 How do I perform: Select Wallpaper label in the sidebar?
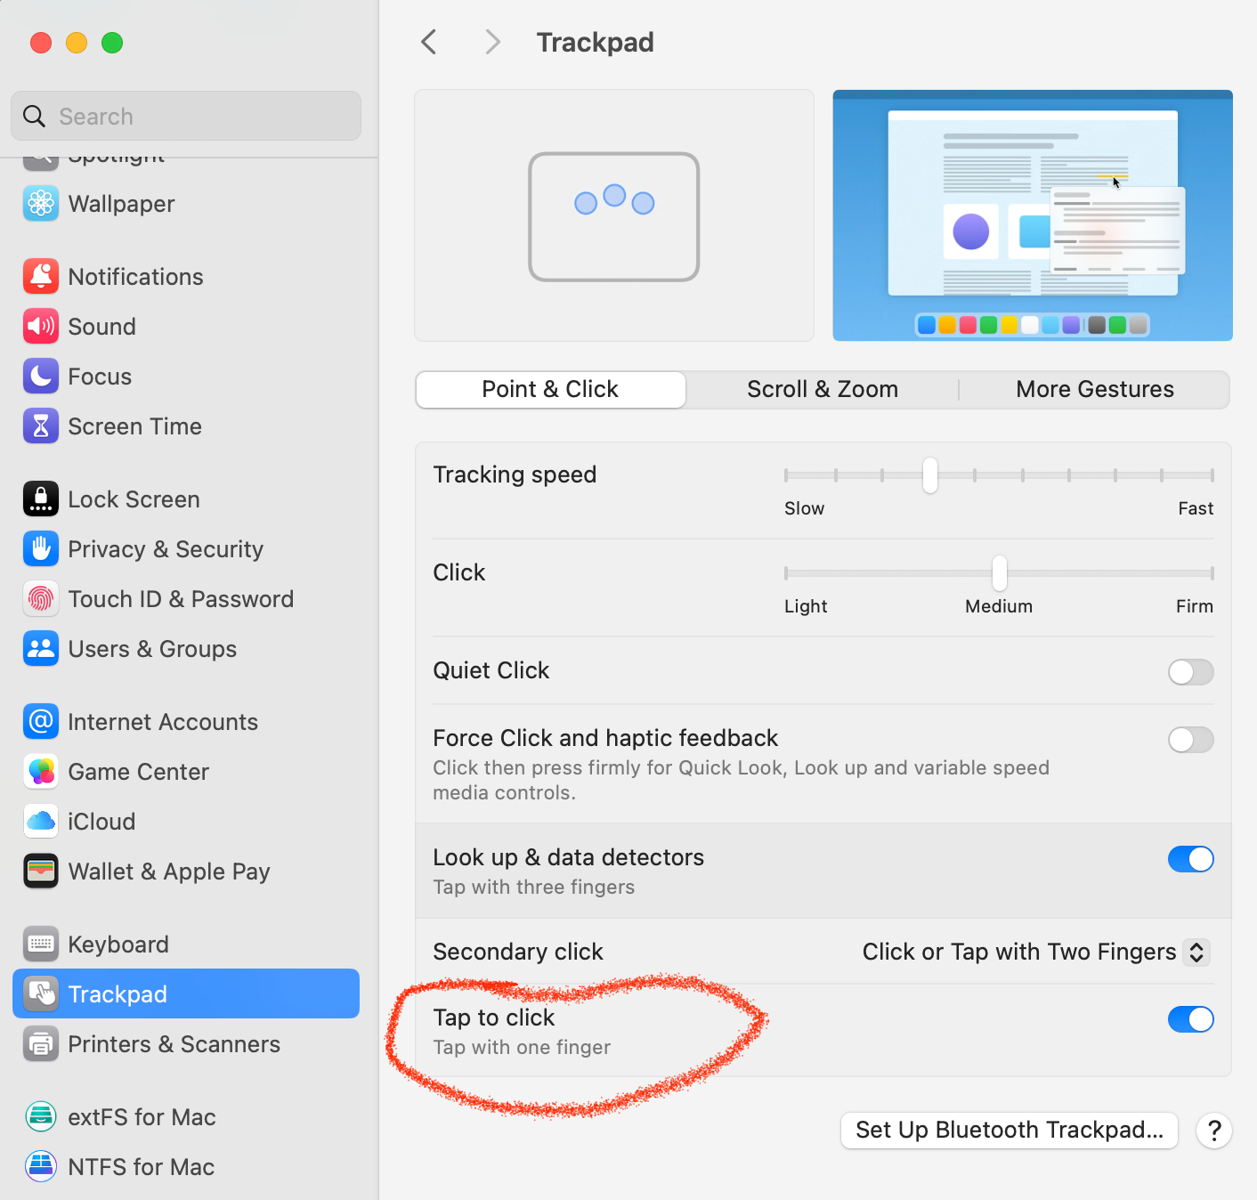click(x=122, y=204)
